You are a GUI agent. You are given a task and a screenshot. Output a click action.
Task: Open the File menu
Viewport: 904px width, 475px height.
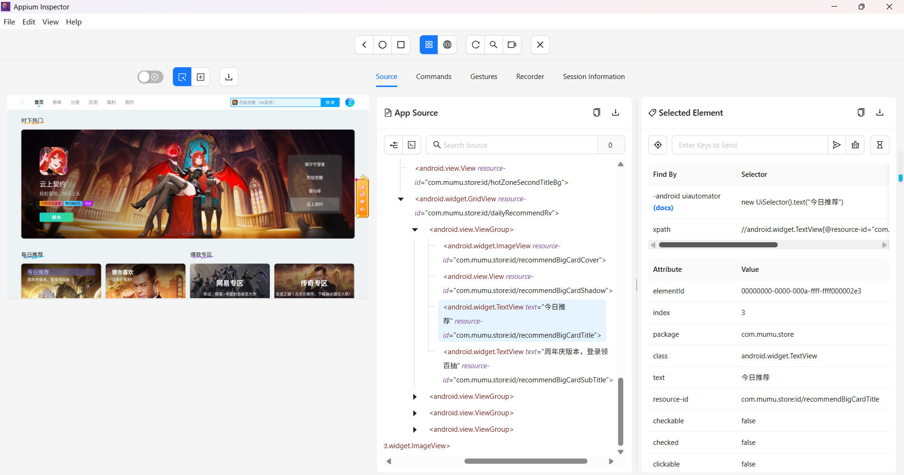(9, 22)
